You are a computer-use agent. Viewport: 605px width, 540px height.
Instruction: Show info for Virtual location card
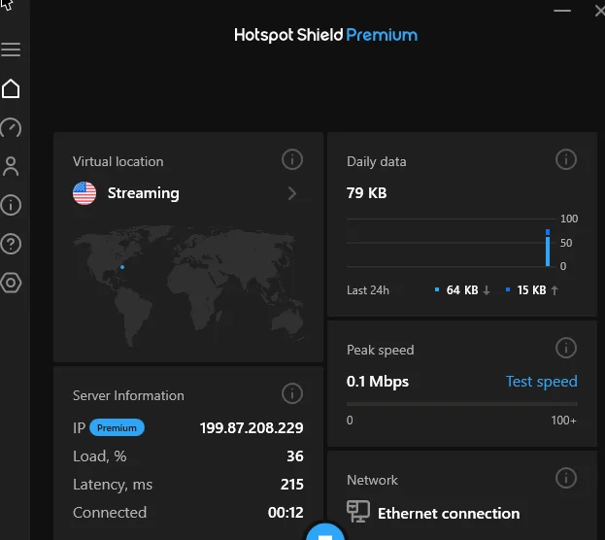click(x=292, y=159)
